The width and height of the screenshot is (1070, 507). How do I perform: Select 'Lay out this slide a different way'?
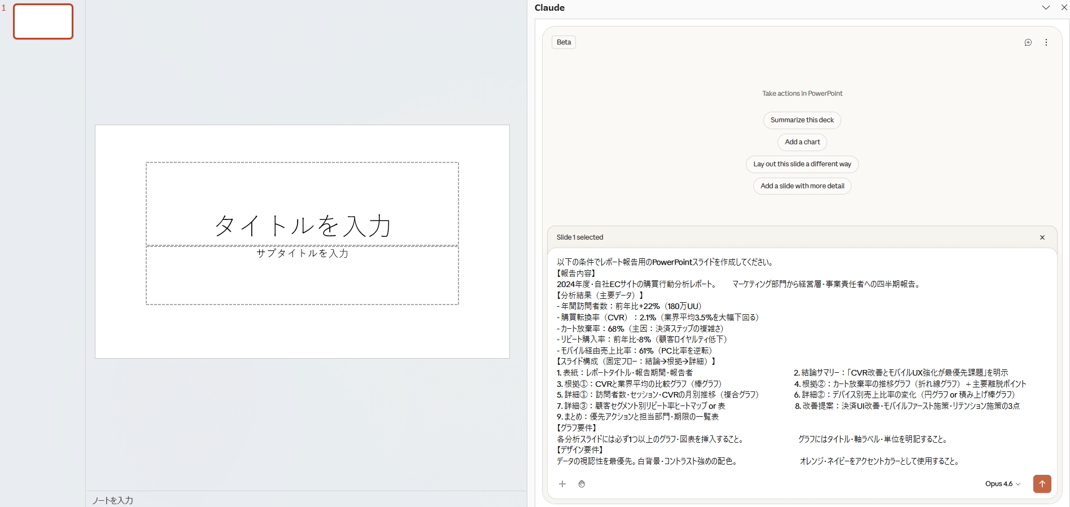802,164
